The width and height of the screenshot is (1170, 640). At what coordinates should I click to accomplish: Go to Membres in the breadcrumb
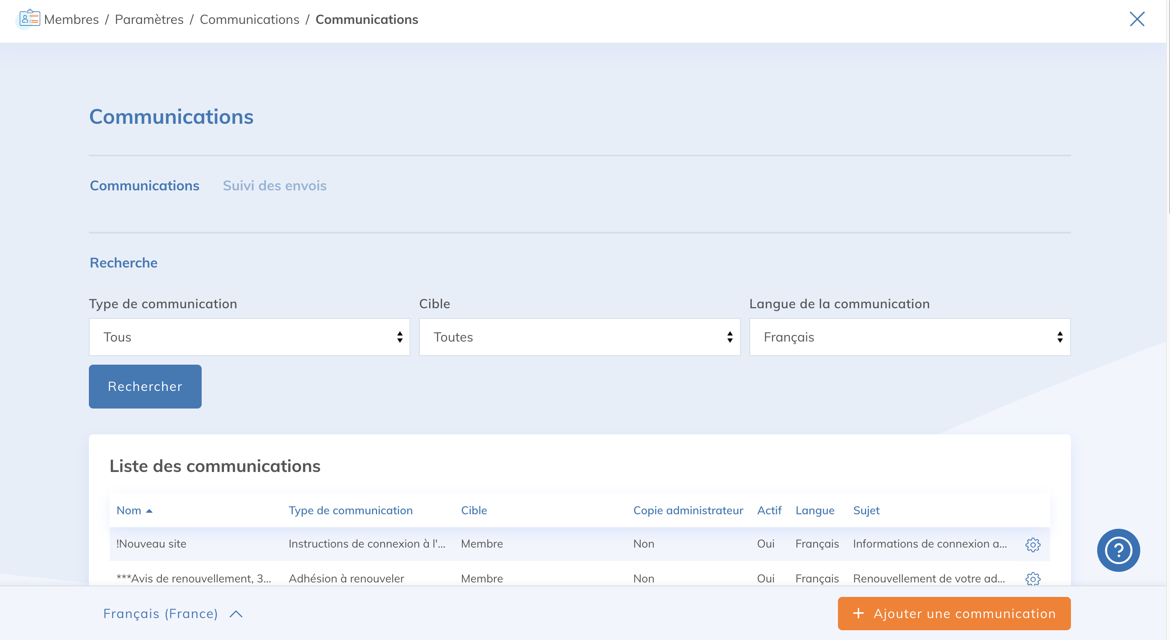click(x=71, y=20)
